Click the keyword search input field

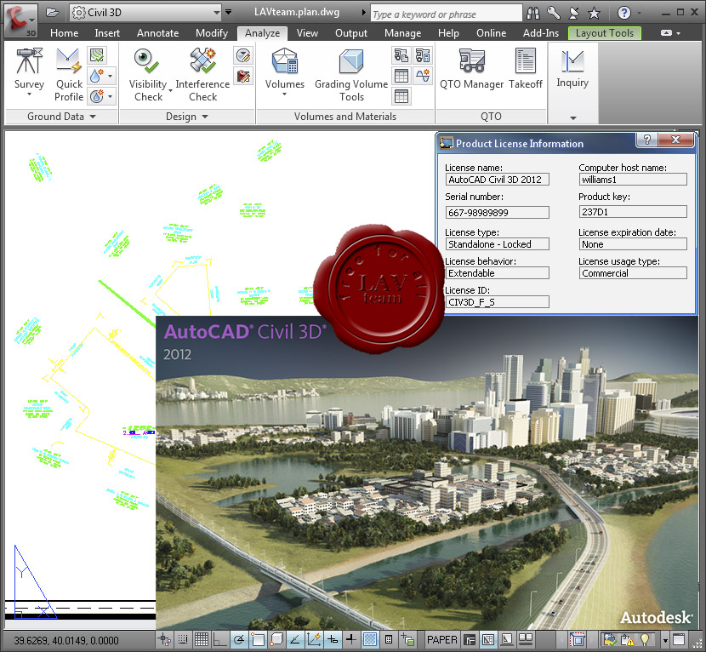(446, 14)
